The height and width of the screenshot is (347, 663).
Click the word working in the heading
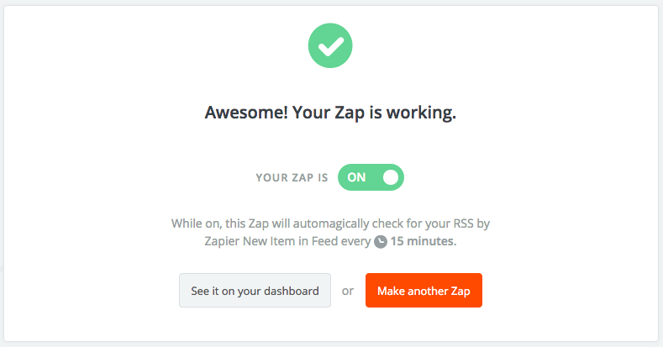pyautogui.click(x=421, y=113)
